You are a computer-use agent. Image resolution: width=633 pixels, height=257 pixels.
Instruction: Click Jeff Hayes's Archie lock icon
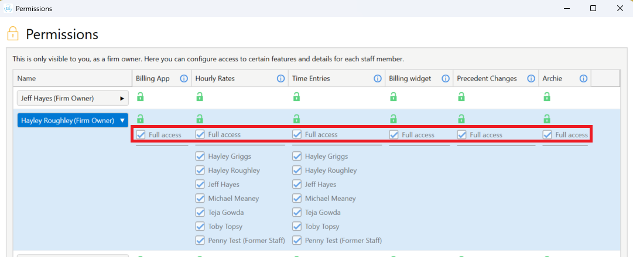(546, 97)
